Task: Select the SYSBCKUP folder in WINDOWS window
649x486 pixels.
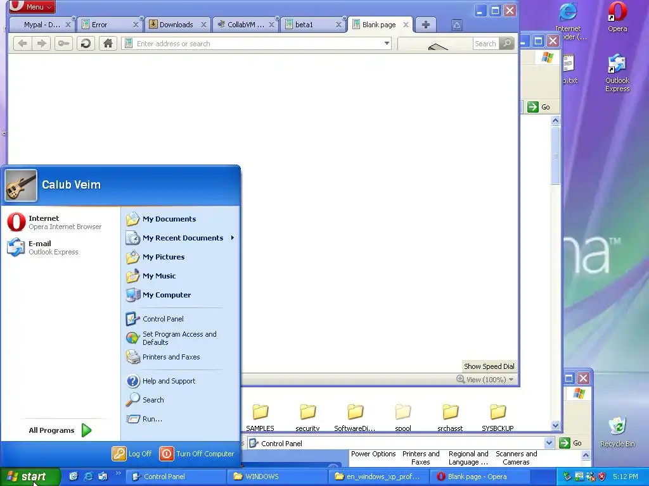Action: [498, 418]
